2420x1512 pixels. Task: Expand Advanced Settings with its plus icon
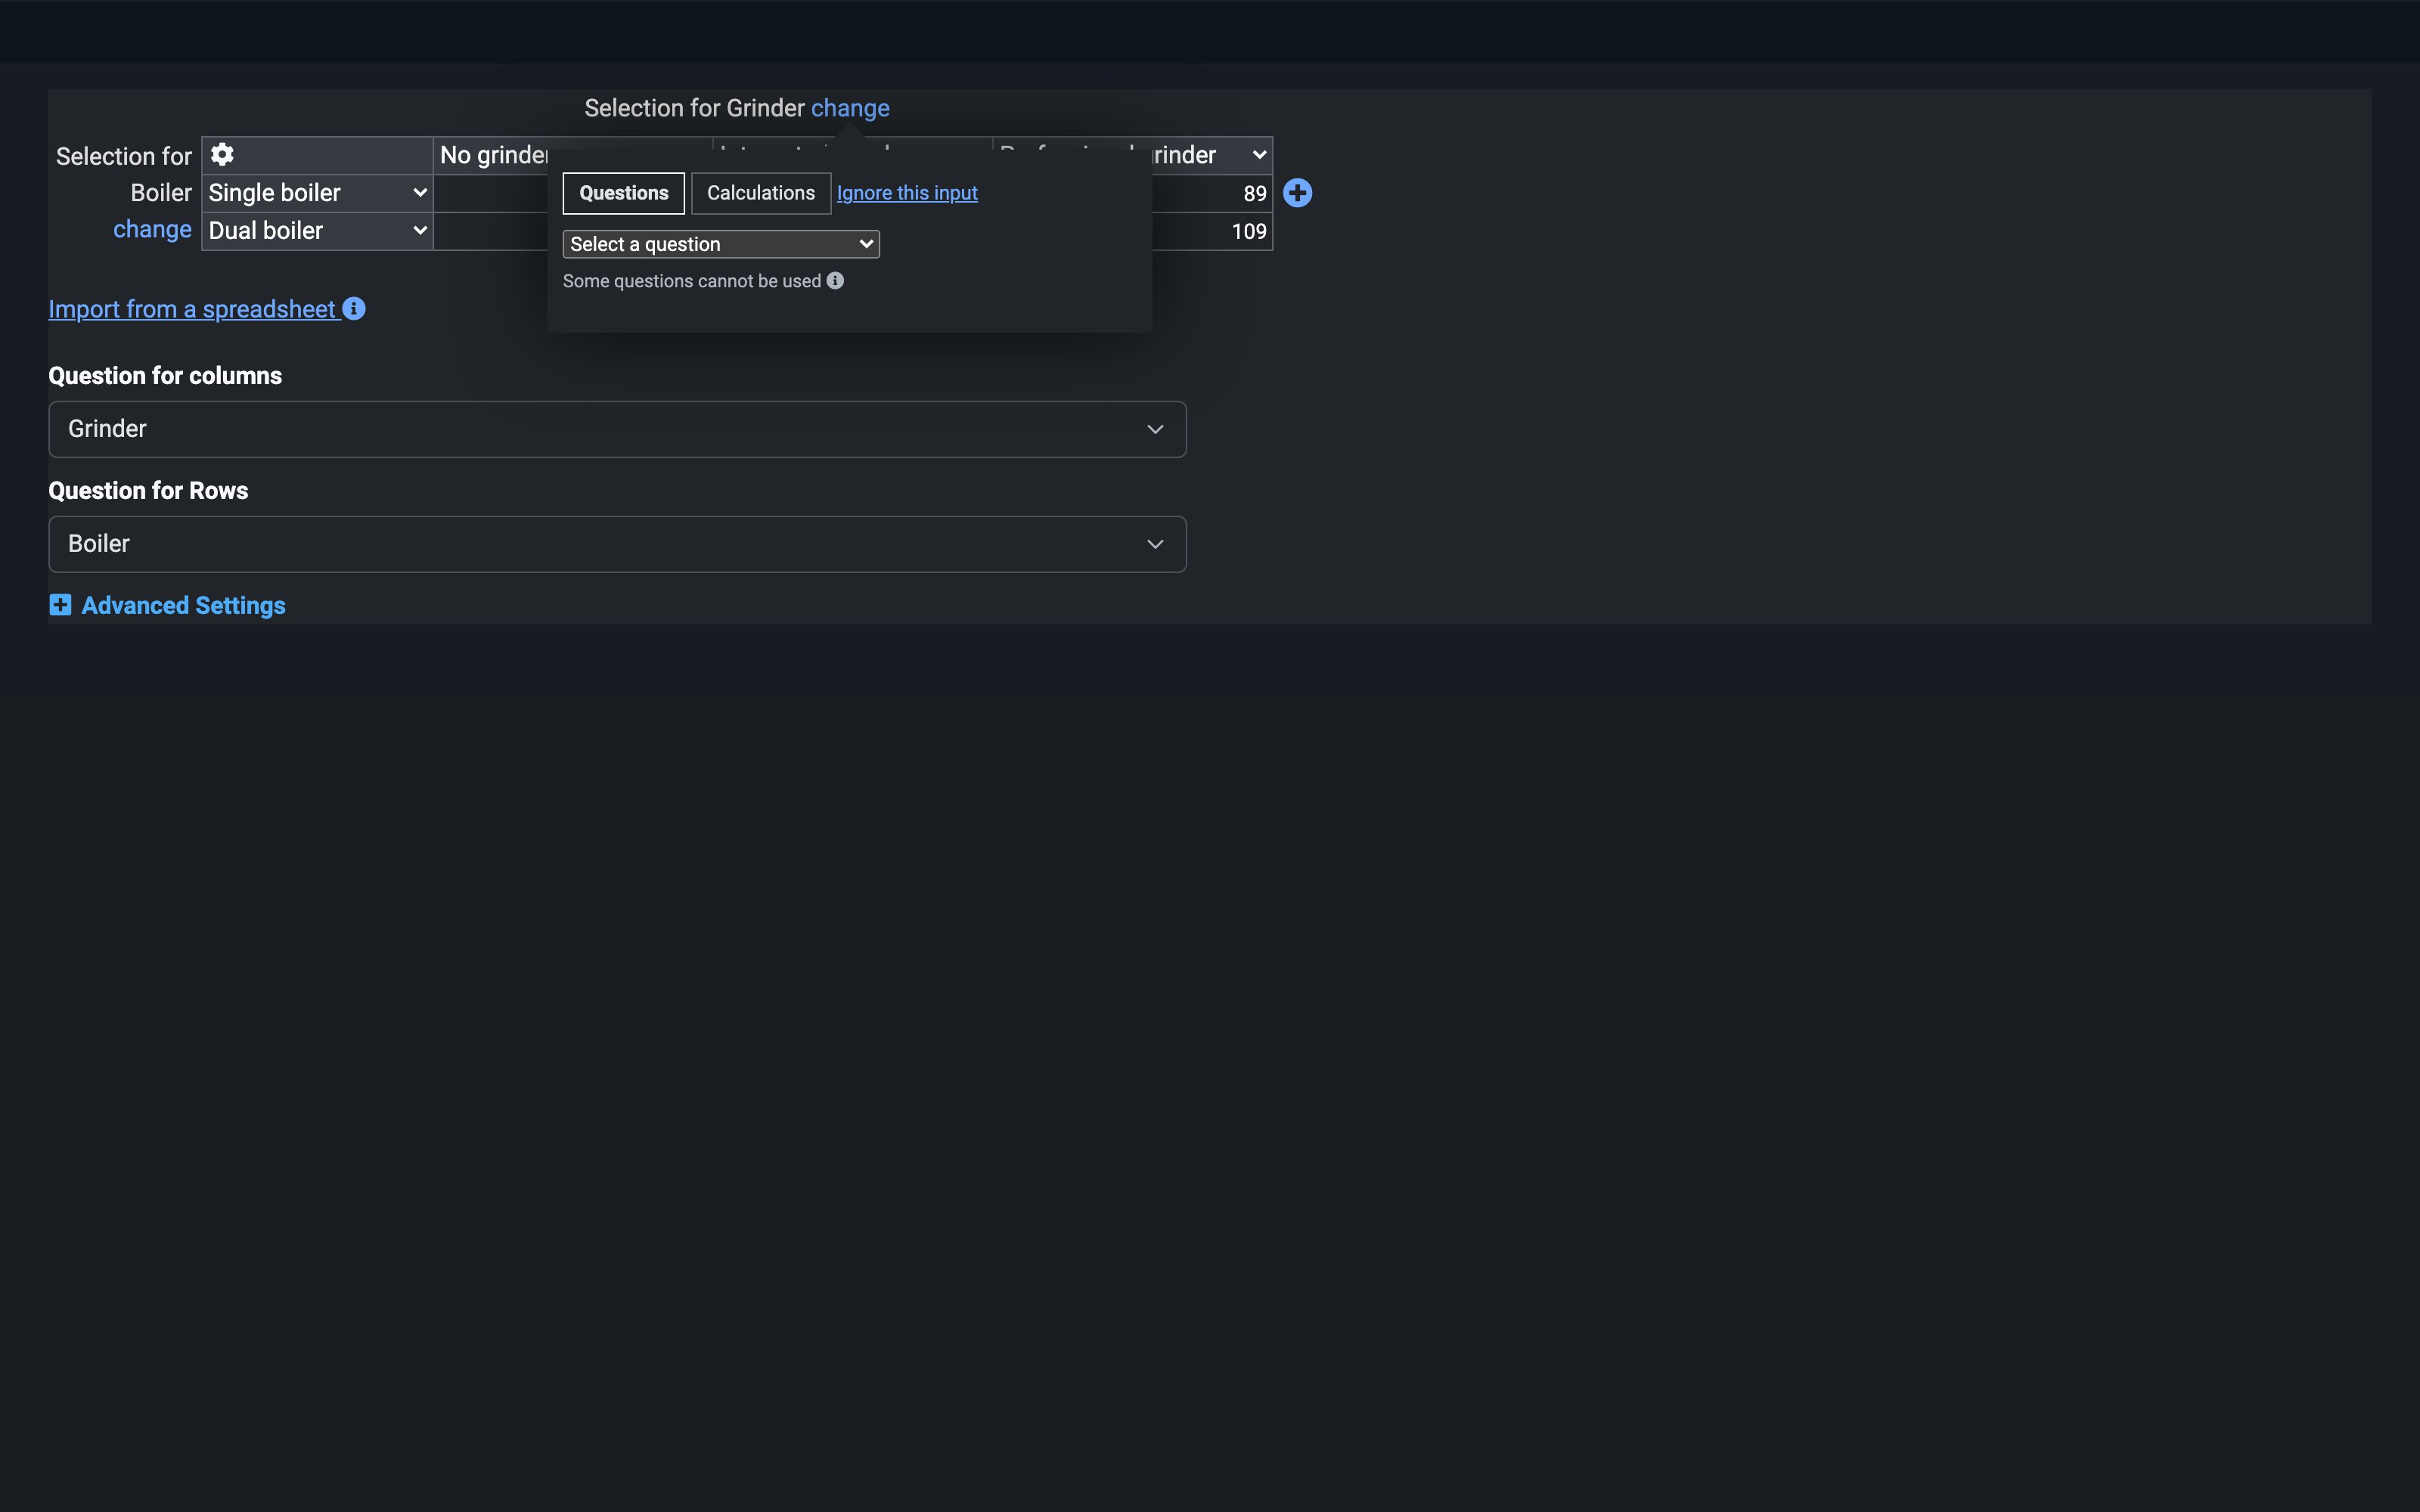pos(60,605)
